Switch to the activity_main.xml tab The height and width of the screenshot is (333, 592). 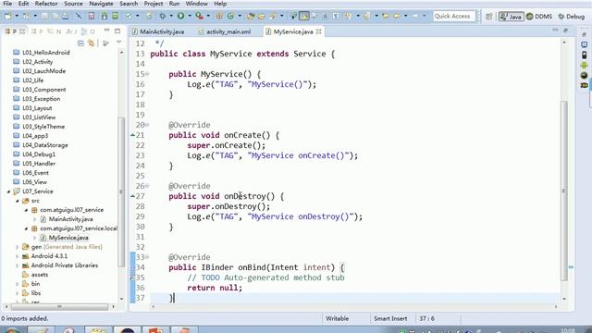coord(225,31)
